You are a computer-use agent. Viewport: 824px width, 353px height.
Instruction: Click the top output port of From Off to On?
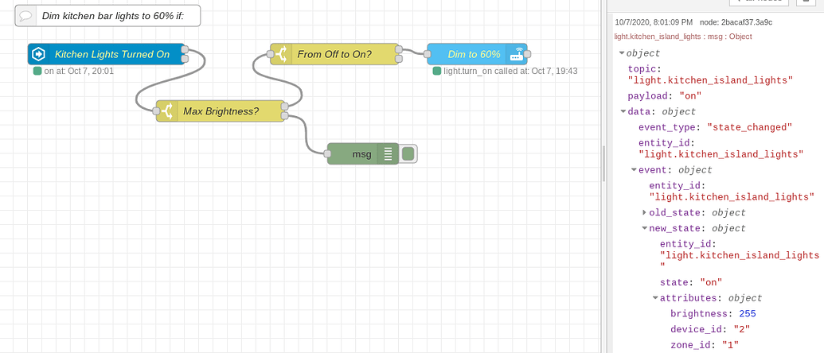point(399,49)
